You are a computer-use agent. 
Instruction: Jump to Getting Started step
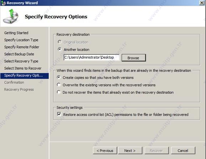(x=16, y=33)
